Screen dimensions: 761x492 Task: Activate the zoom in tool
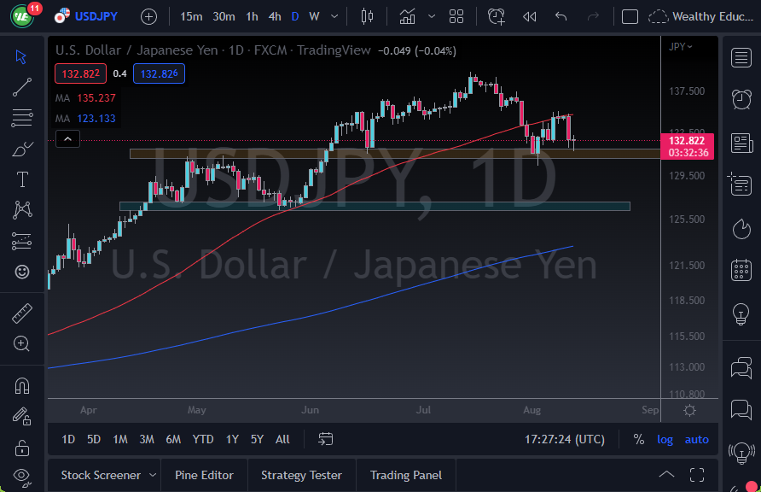click(22, 344)
